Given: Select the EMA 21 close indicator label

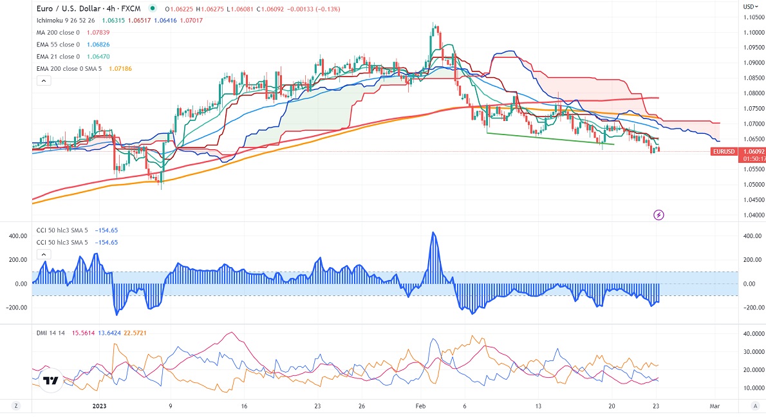Looking at the screenshot, I should point(58,56).
